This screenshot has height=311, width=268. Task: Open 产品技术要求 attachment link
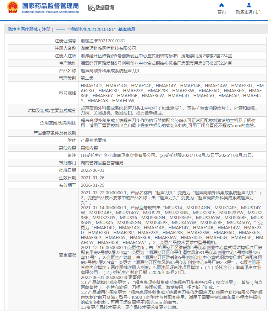point(94,141)
